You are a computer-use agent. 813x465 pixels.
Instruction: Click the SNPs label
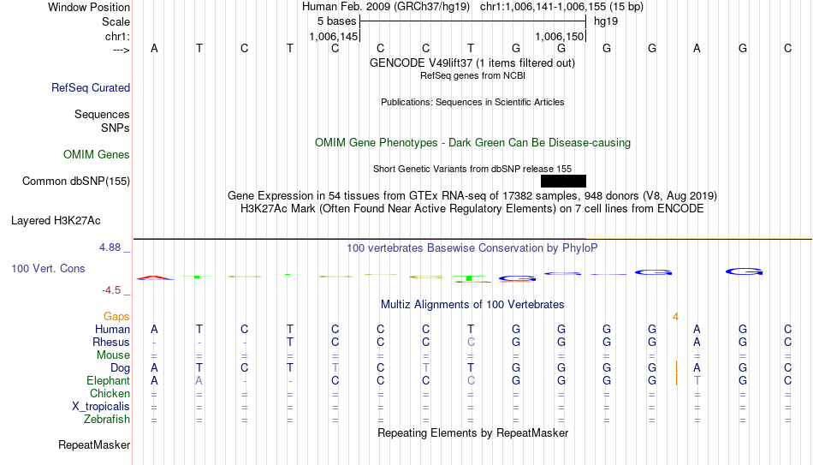pyautogui.click(x=116, y=128)
